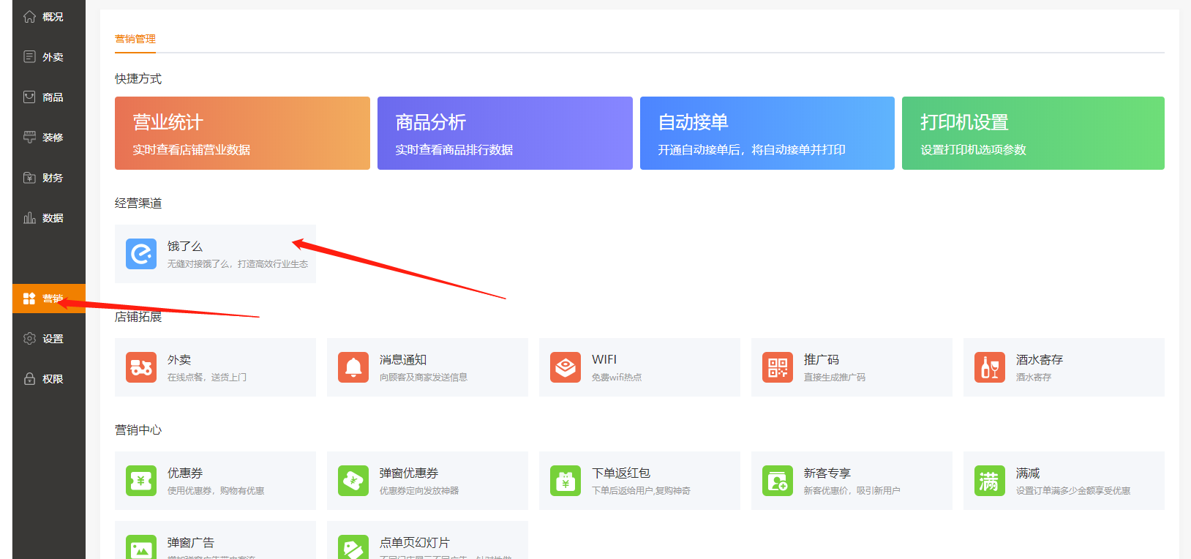
Task: Open the 营业统计 shortcut card
Action: click(x=242, y=133)
